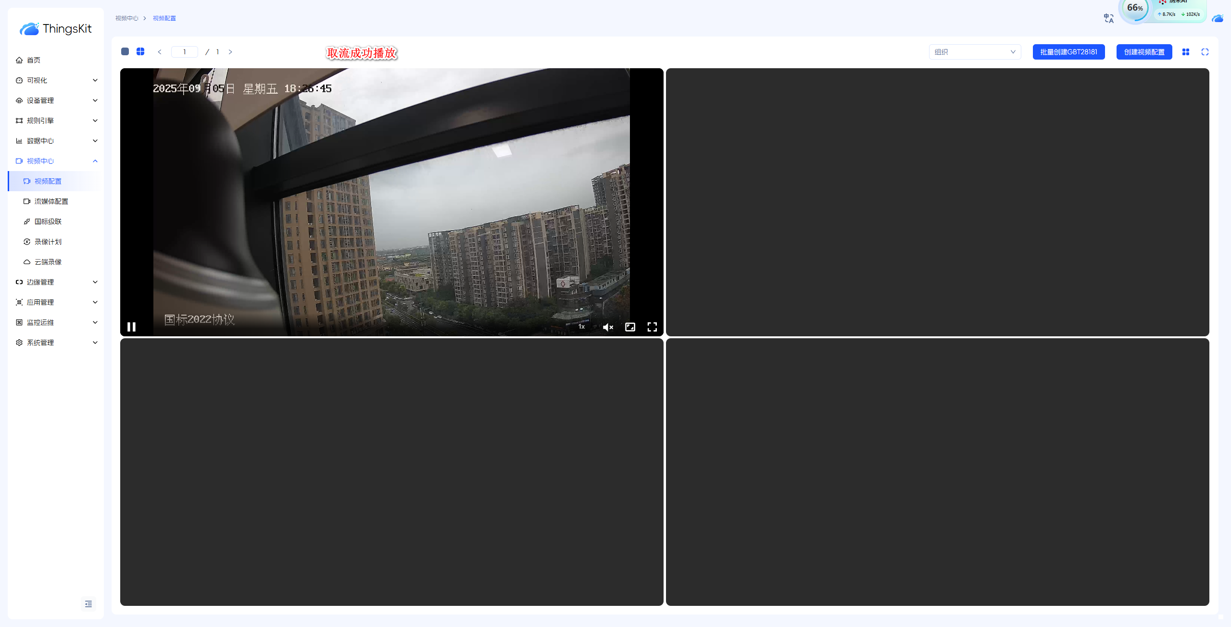Toggle picture-in-picture window icon on player
The width and height of the screenshot is (1231, 627).
tap(630, 327)
